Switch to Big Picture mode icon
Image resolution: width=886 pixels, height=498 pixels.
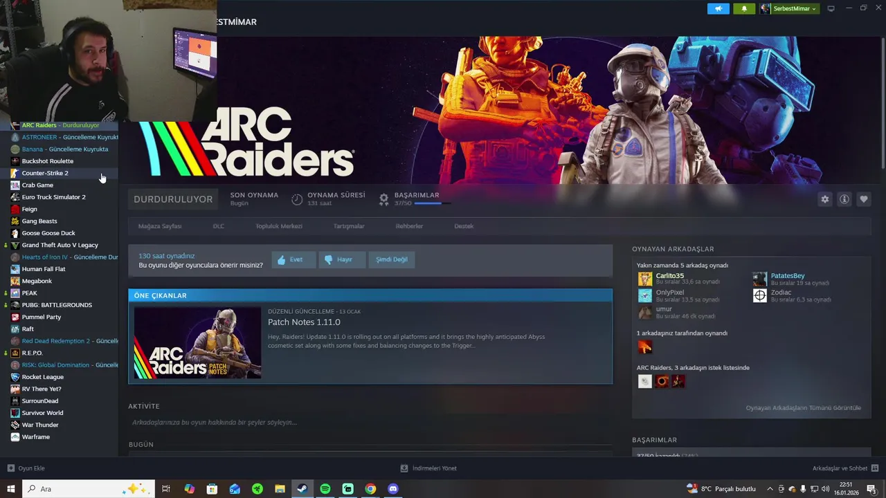point(831,8)
